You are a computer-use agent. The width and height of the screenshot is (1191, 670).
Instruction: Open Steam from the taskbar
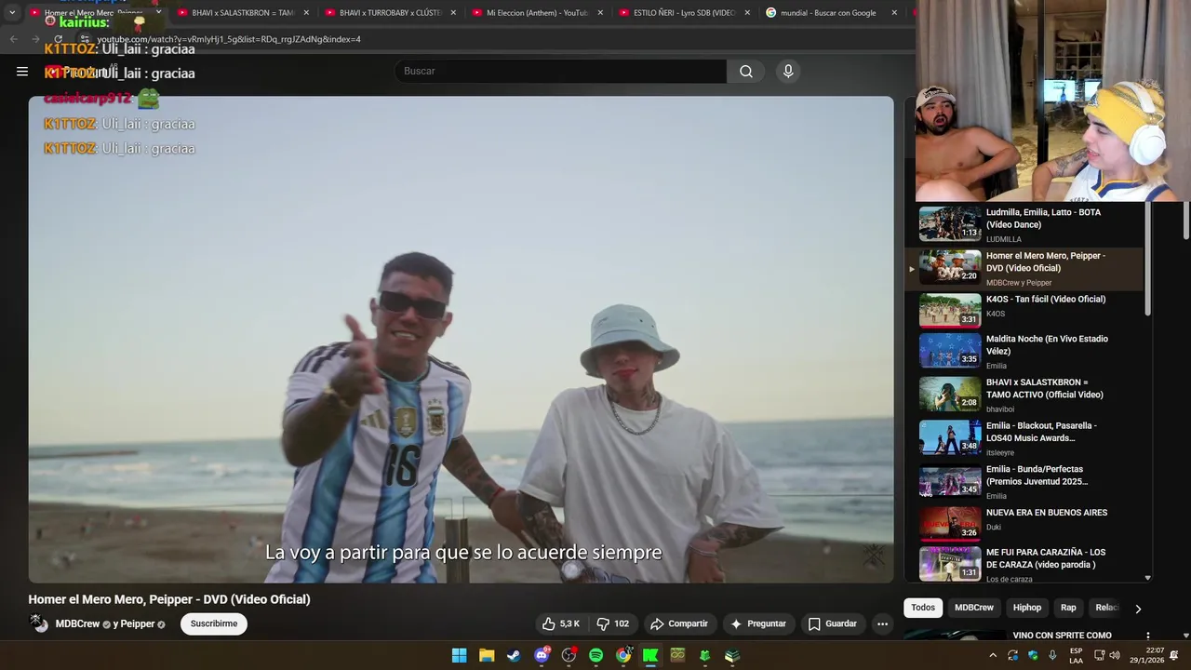coord(514,655)
